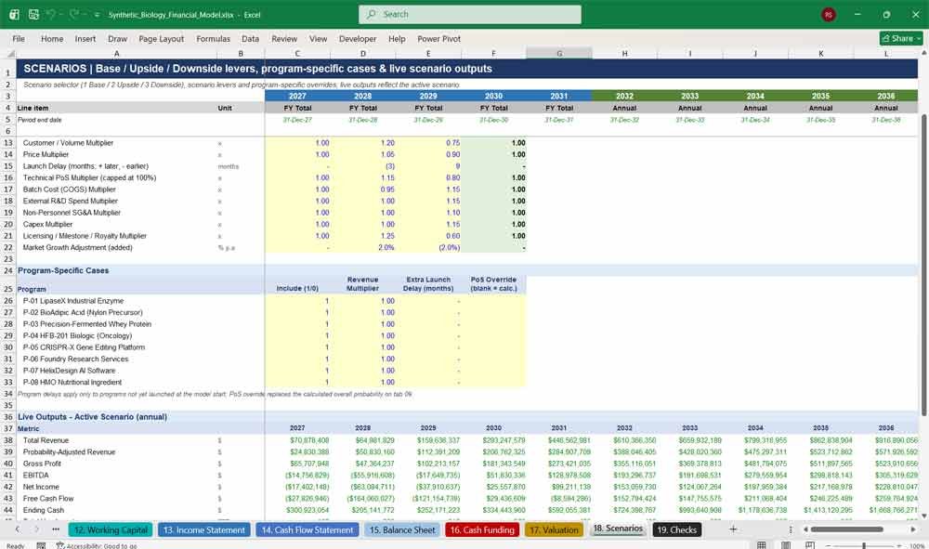Click the zoom in plus button
Image resolution: width=929 pixels, height=549 pixels.
click(x=900, y=545)
